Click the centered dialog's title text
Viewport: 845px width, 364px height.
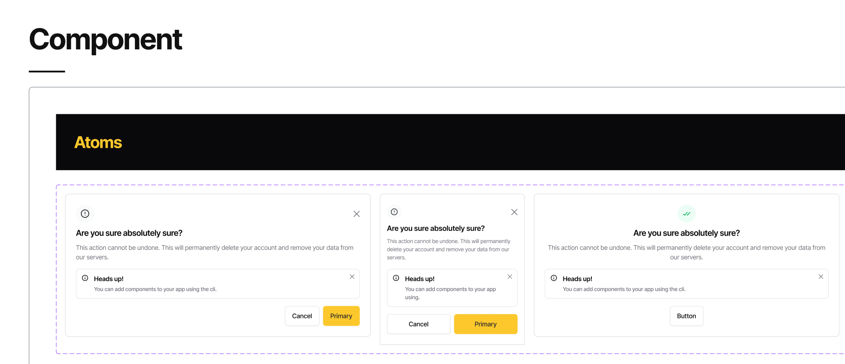pos(687,233)
